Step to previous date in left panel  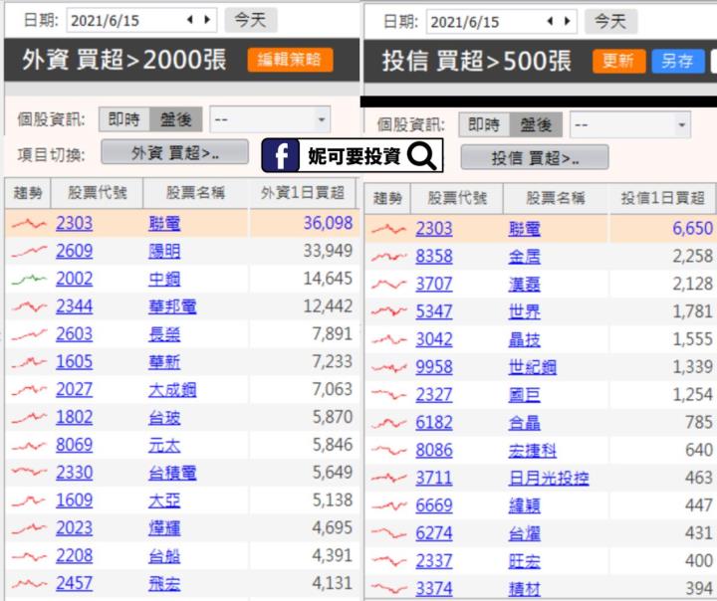pos(190,19)
